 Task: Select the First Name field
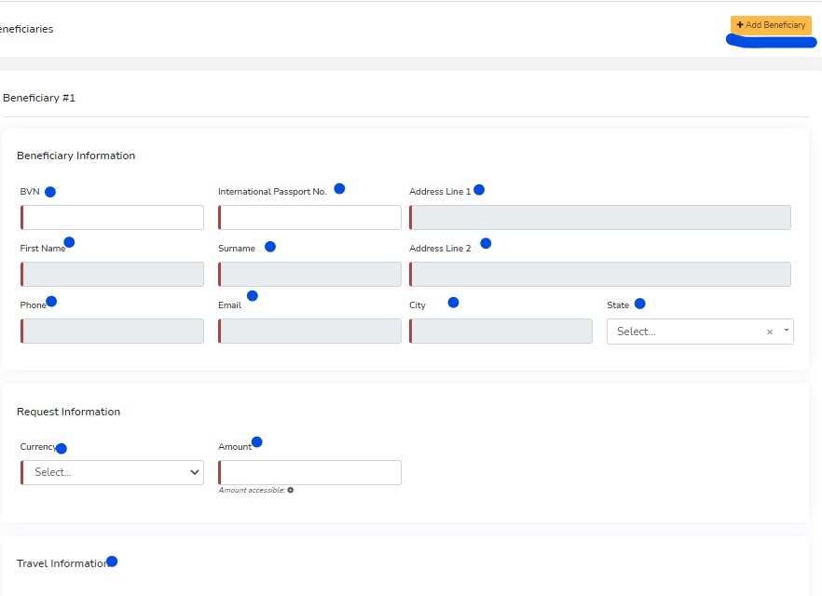point(112,275)
